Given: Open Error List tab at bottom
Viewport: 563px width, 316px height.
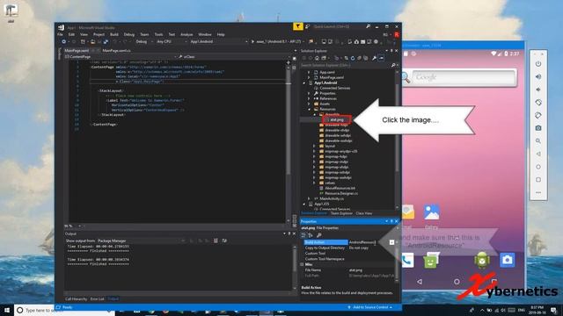Looking at the screenshot, I should pyautogui.click(x=97, y=298).
